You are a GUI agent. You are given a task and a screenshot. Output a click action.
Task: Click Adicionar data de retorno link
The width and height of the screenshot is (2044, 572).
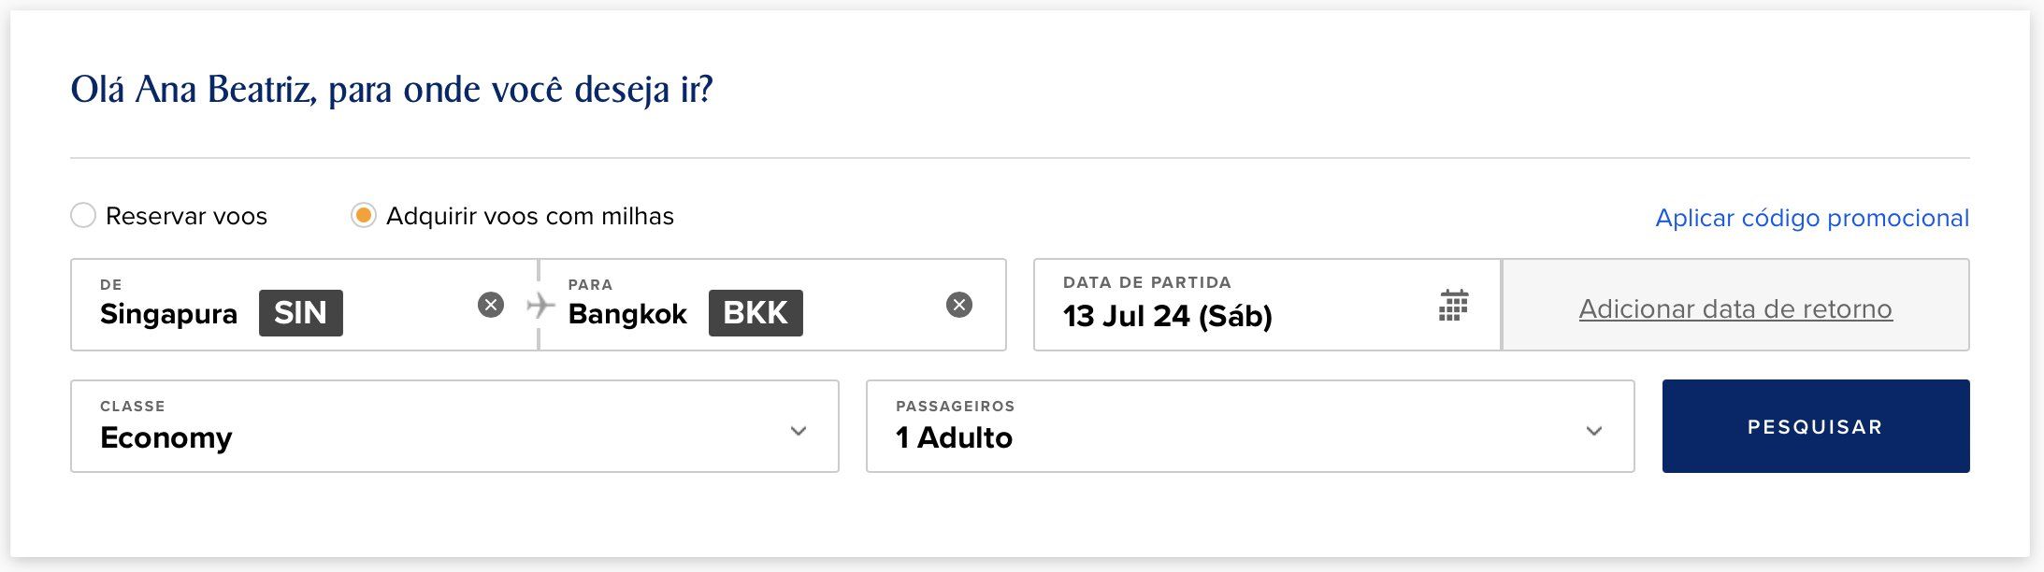pyautogui.click(x=1735, y=308)
